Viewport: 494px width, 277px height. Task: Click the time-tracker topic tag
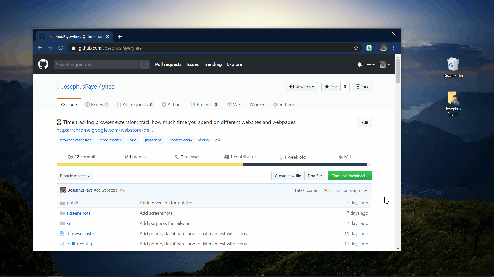point(111,140)
